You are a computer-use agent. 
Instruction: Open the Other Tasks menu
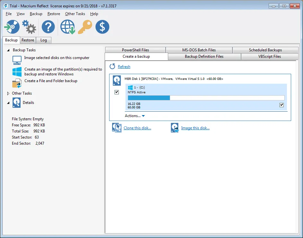point(75,14)
